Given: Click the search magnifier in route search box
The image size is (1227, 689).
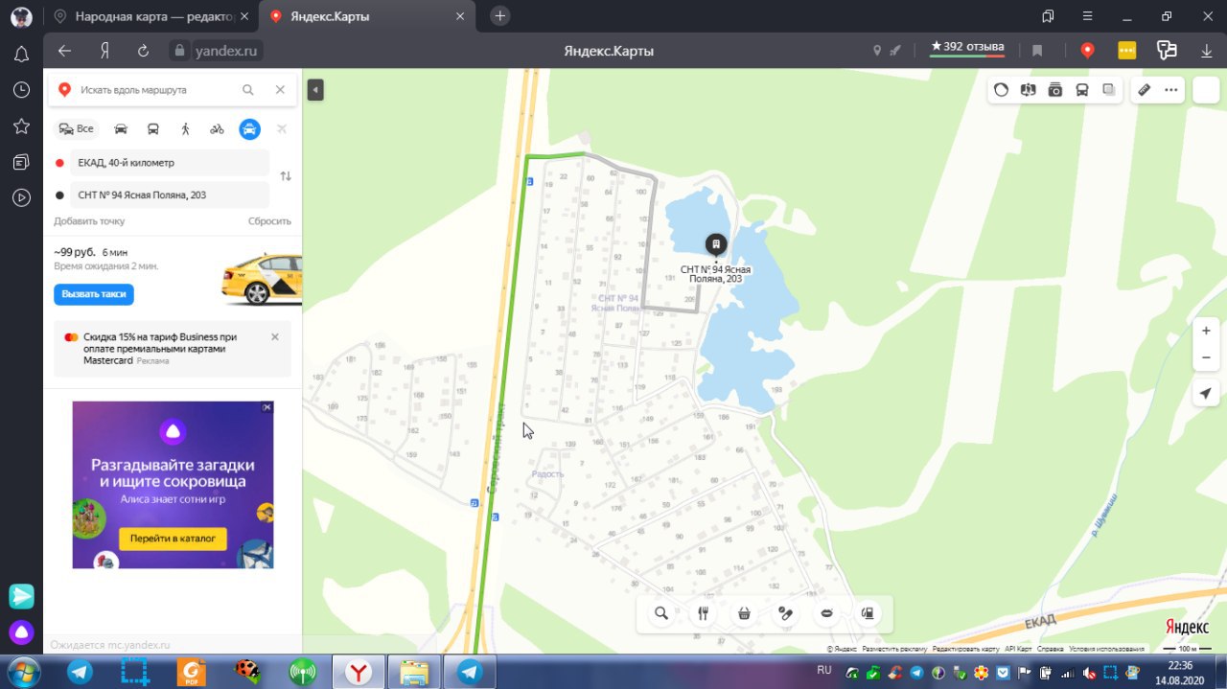Looking at the screenshot, I should point(248,90).
